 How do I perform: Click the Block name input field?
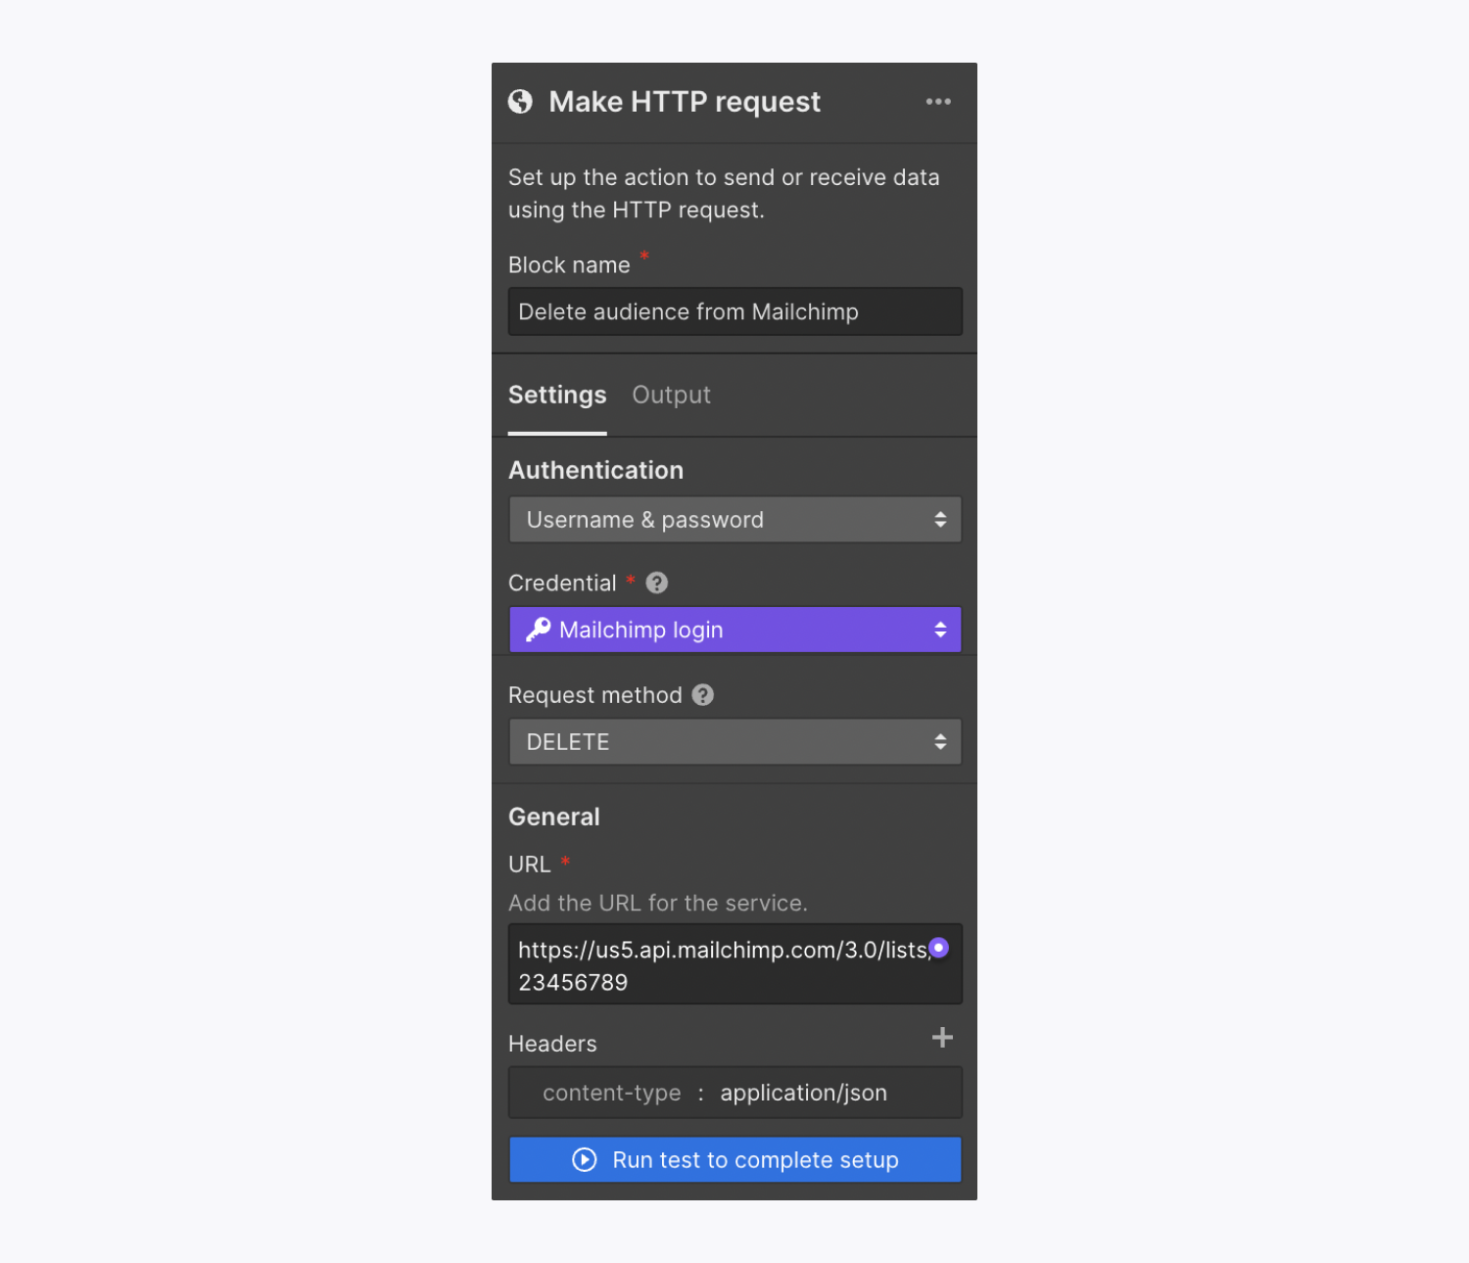[735, 311]
